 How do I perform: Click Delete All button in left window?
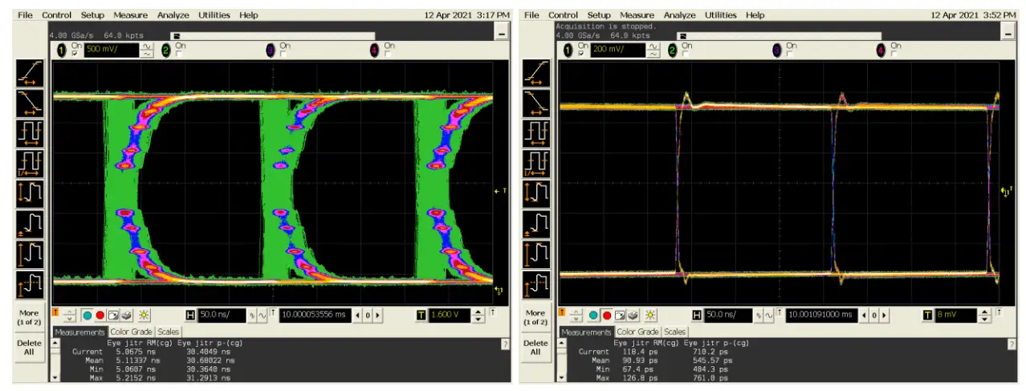(30, 348)
